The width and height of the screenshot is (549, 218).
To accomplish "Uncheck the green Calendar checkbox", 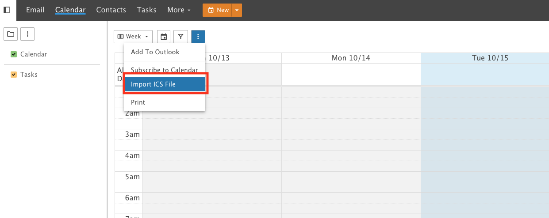I will pyautogui.click(x=14, y=54).
